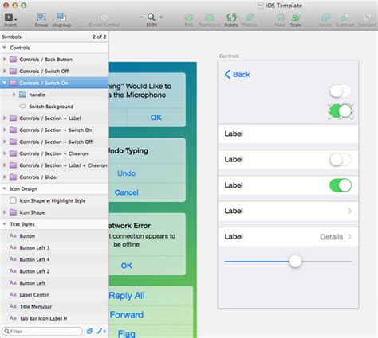Zoom in with the plus button
Screen dimensions: 378x338
tap(161, 17)
